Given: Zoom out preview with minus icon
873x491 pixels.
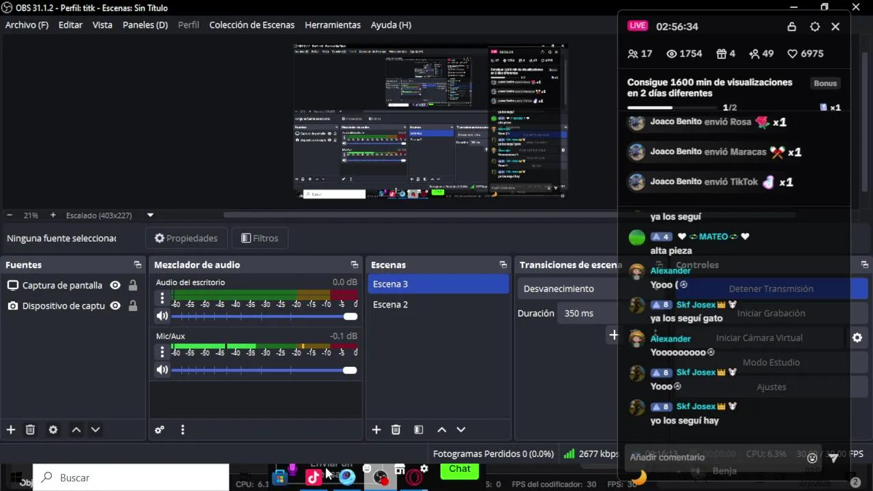Looking at the screenshot, I should (9, 215).
